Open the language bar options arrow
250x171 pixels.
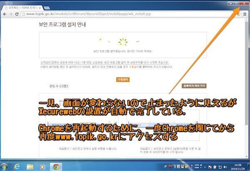[x=201, y=167]
